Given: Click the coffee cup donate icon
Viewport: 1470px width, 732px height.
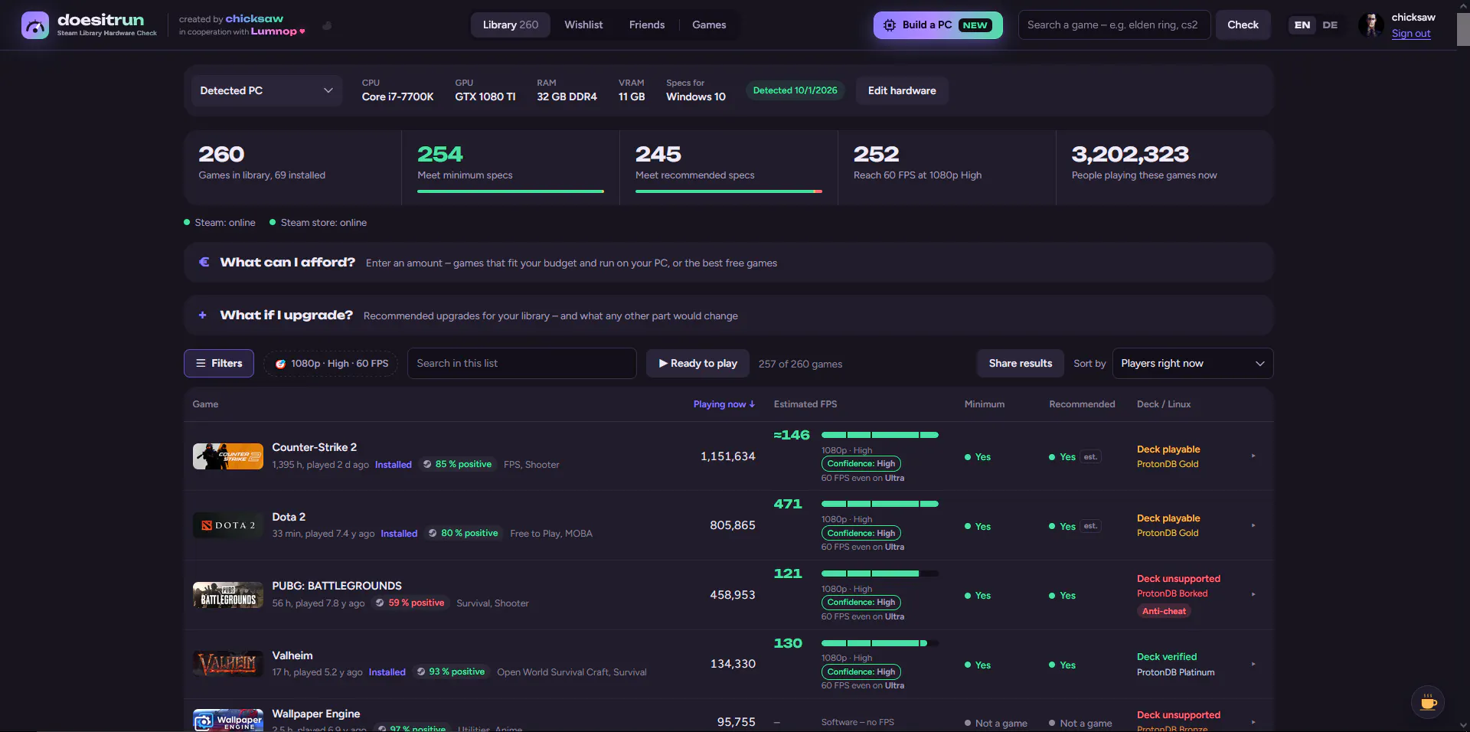Looking at the screenshot, I should [x=1428, y=702].
